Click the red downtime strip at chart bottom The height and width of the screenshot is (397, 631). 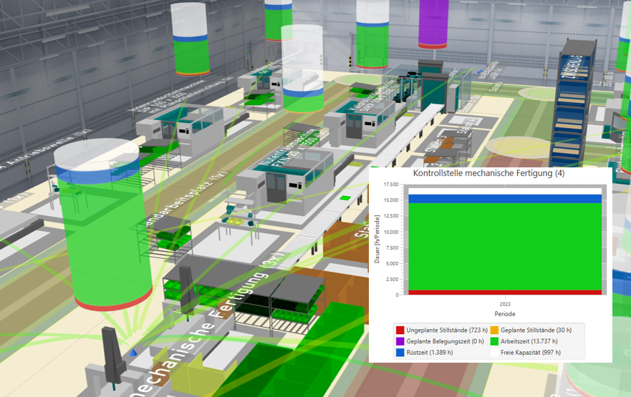505,292
